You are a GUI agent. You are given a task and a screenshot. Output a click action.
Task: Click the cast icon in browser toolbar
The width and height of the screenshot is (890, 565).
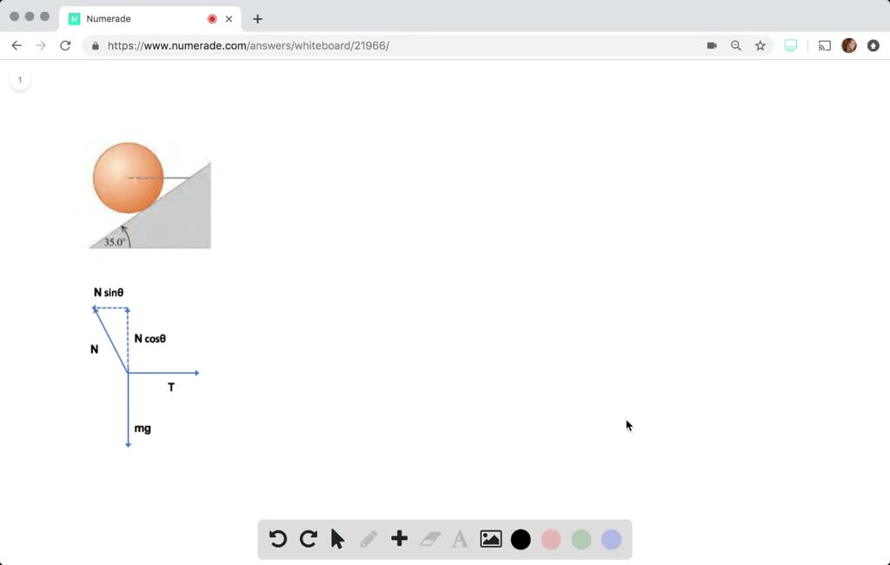click(x=824, y=45)
